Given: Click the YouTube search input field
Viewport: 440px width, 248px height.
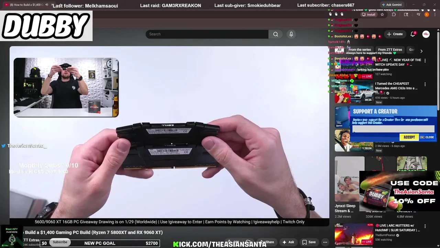Looking at the screenshot, I should click(207, 34).
